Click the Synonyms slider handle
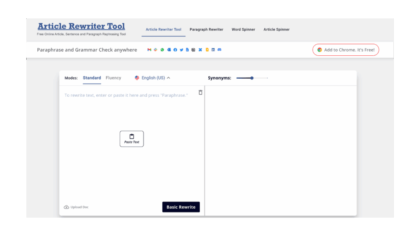420x236 pixels. (x=252, y=78)
